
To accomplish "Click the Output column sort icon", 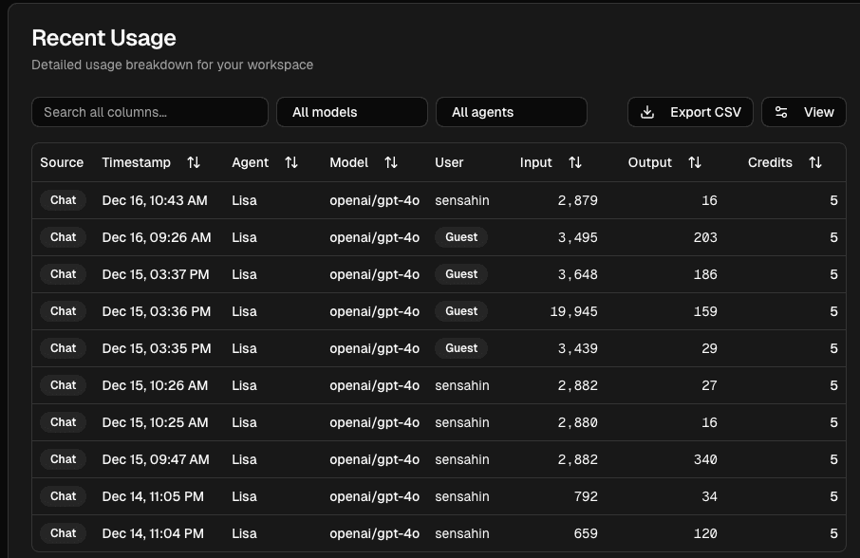I will click(x=695, y=162).
